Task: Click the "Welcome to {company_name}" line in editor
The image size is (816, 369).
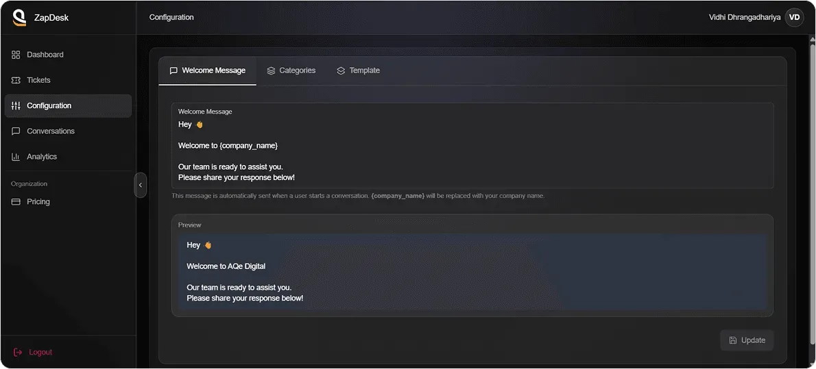Action: click(228, 146)
